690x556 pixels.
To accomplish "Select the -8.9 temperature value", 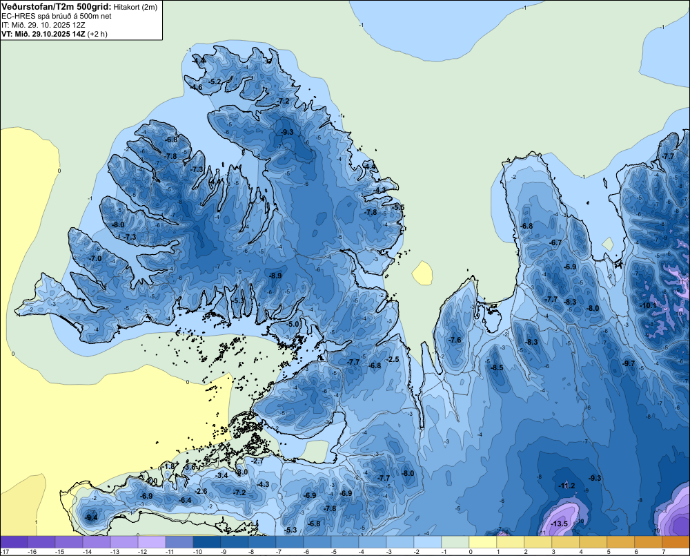I will click(275, 276).
